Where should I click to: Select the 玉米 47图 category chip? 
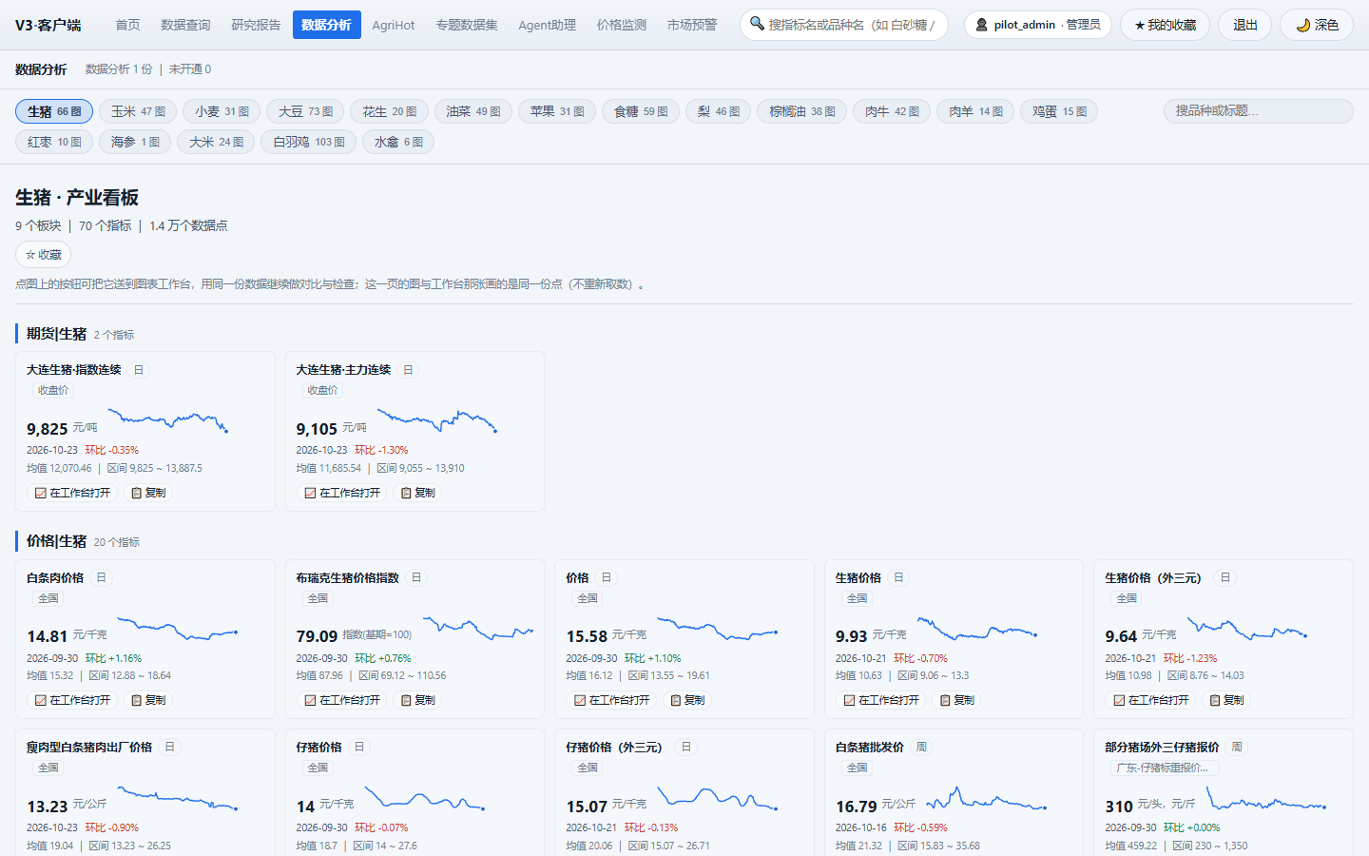click(x=138, y=111)
